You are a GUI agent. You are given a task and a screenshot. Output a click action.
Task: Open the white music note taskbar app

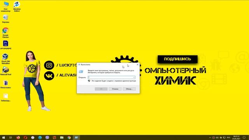[x=33, y=138]
